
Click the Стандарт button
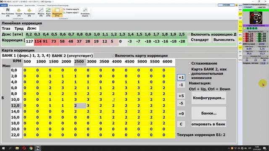(x=200, y=40)
